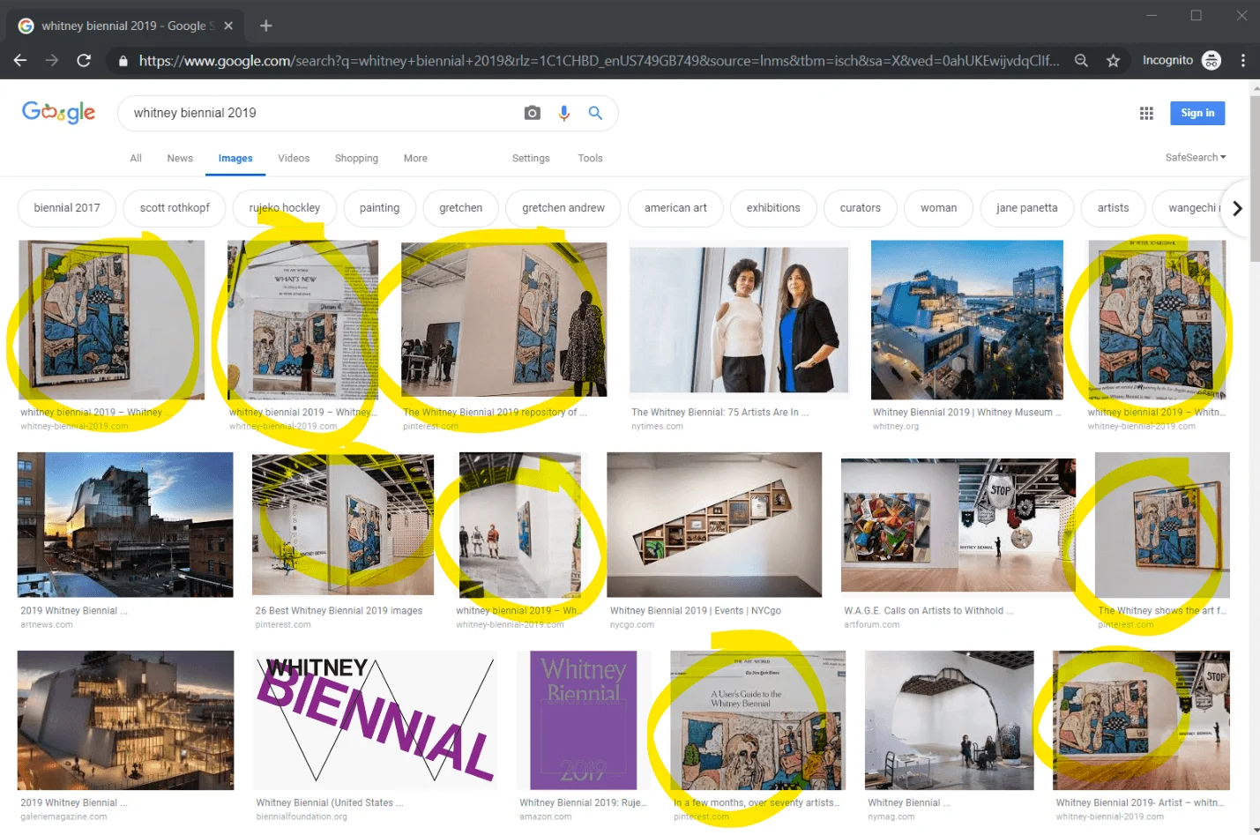Click the URL address bar
This screenshot has height=835, width=1260.
tap(599, 61)
